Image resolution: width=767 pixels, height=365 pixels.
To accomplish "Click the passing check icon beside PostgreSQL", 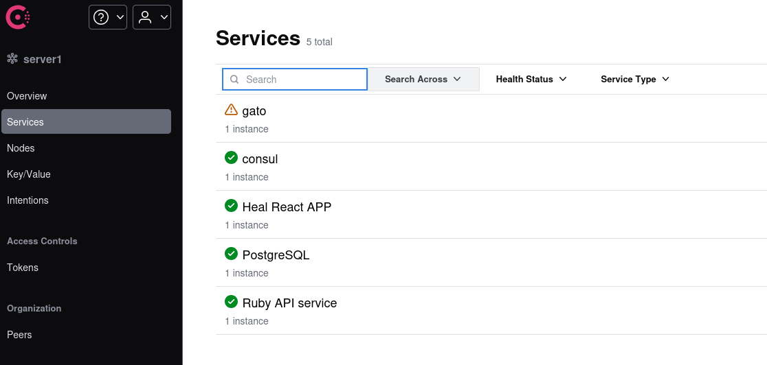I will (x=231, y=254).
